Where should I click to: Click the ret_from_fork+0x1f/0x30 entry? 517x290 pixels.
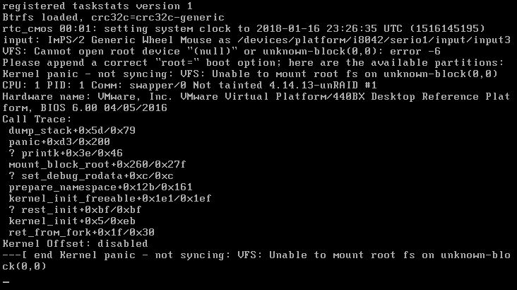point(82,232)
